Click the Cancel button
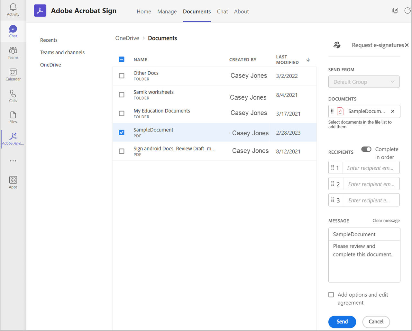The image size is (412, 331). (376, 322)
